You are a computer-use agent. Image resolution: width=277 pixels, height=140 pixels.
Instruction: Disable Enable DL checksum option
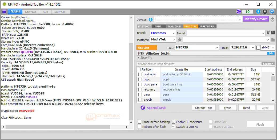[x=174, y=122]
